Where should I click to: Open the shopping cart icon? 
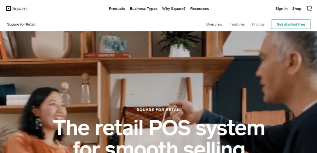click(x=309, y=8)
